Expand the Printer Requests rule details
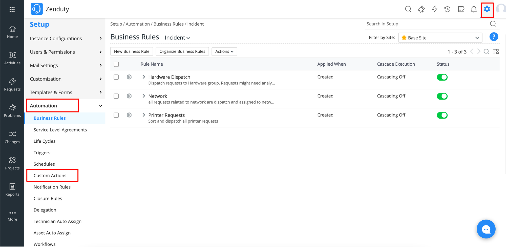 [x=144, y=115]
